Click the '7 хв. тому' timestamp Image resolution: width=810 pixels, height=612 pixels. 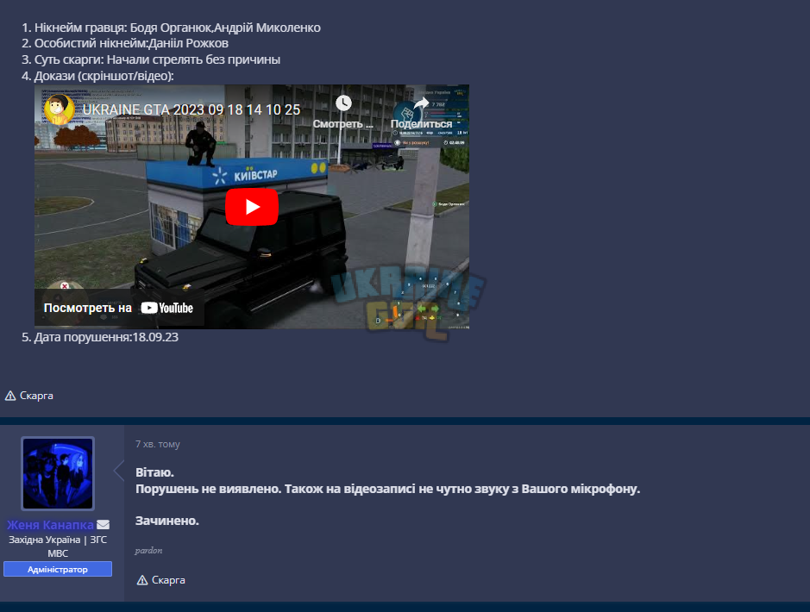point(158,444)
